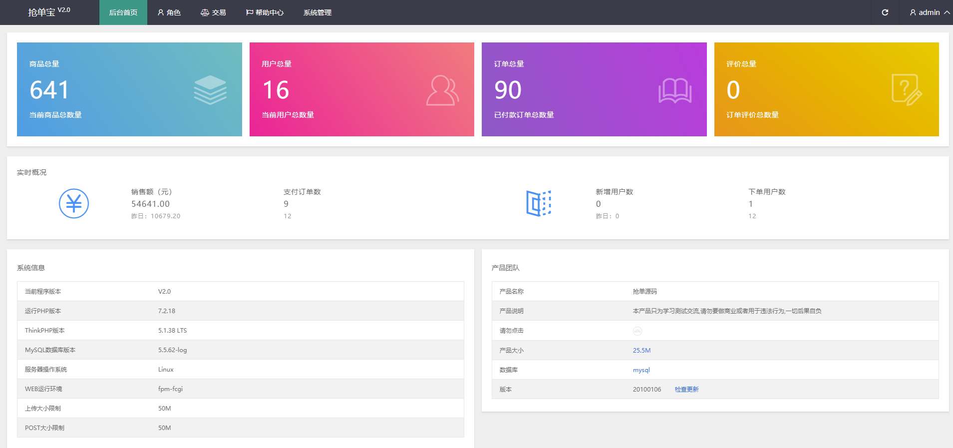Click the 实时概况 section heading
953x448 pixels.
32,172
